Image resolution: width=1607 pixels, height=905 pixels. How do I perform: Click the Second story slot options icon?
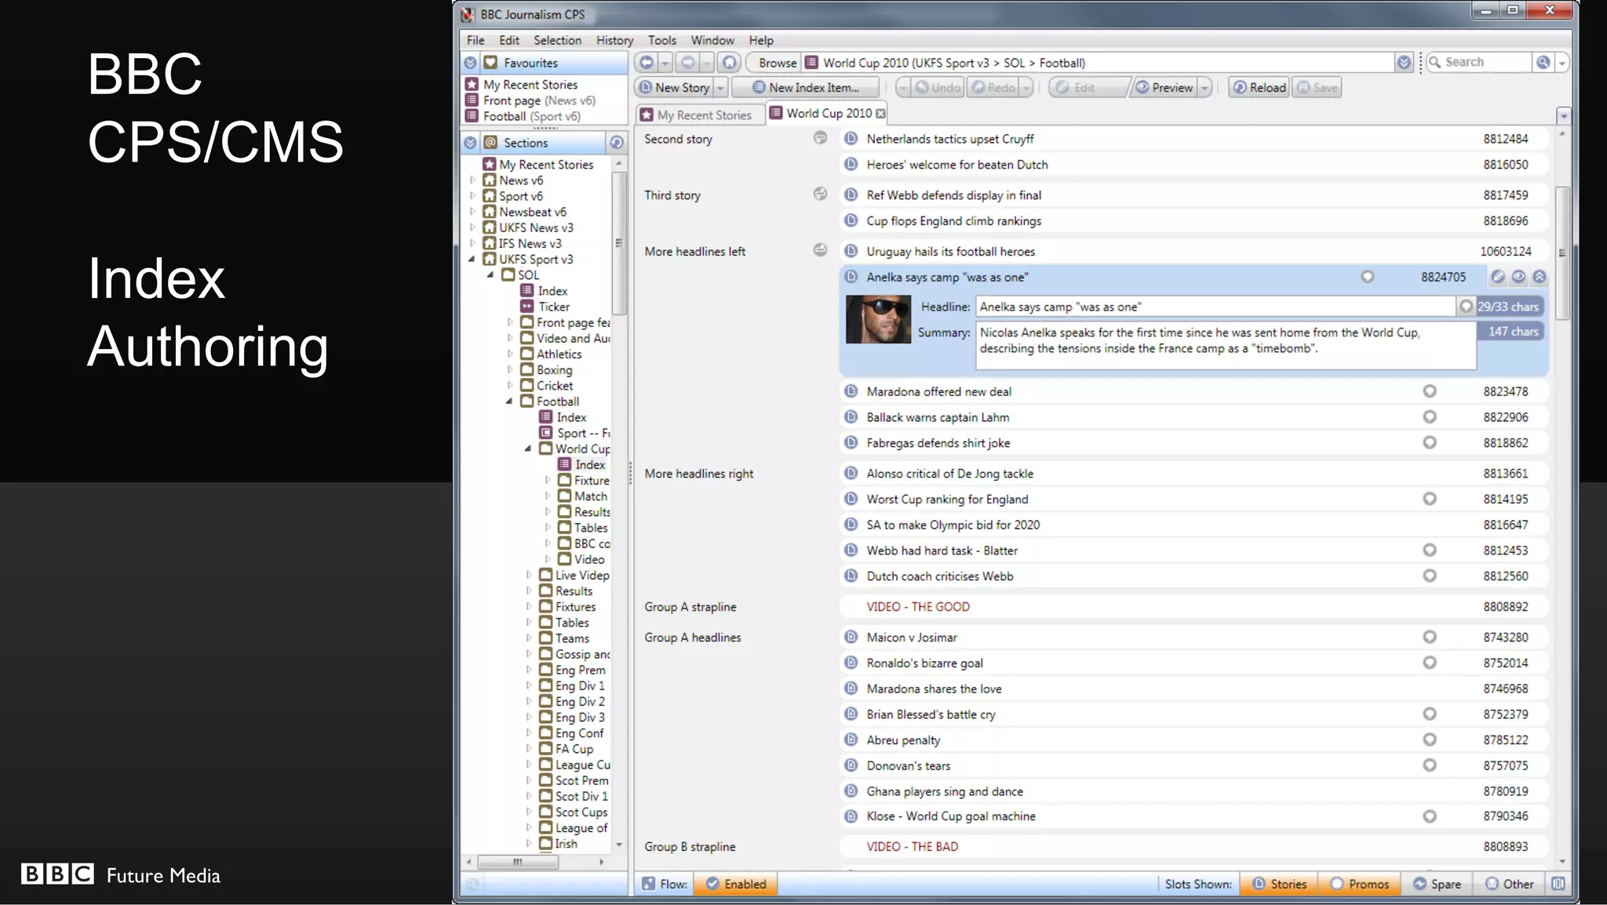click(820, 138)
